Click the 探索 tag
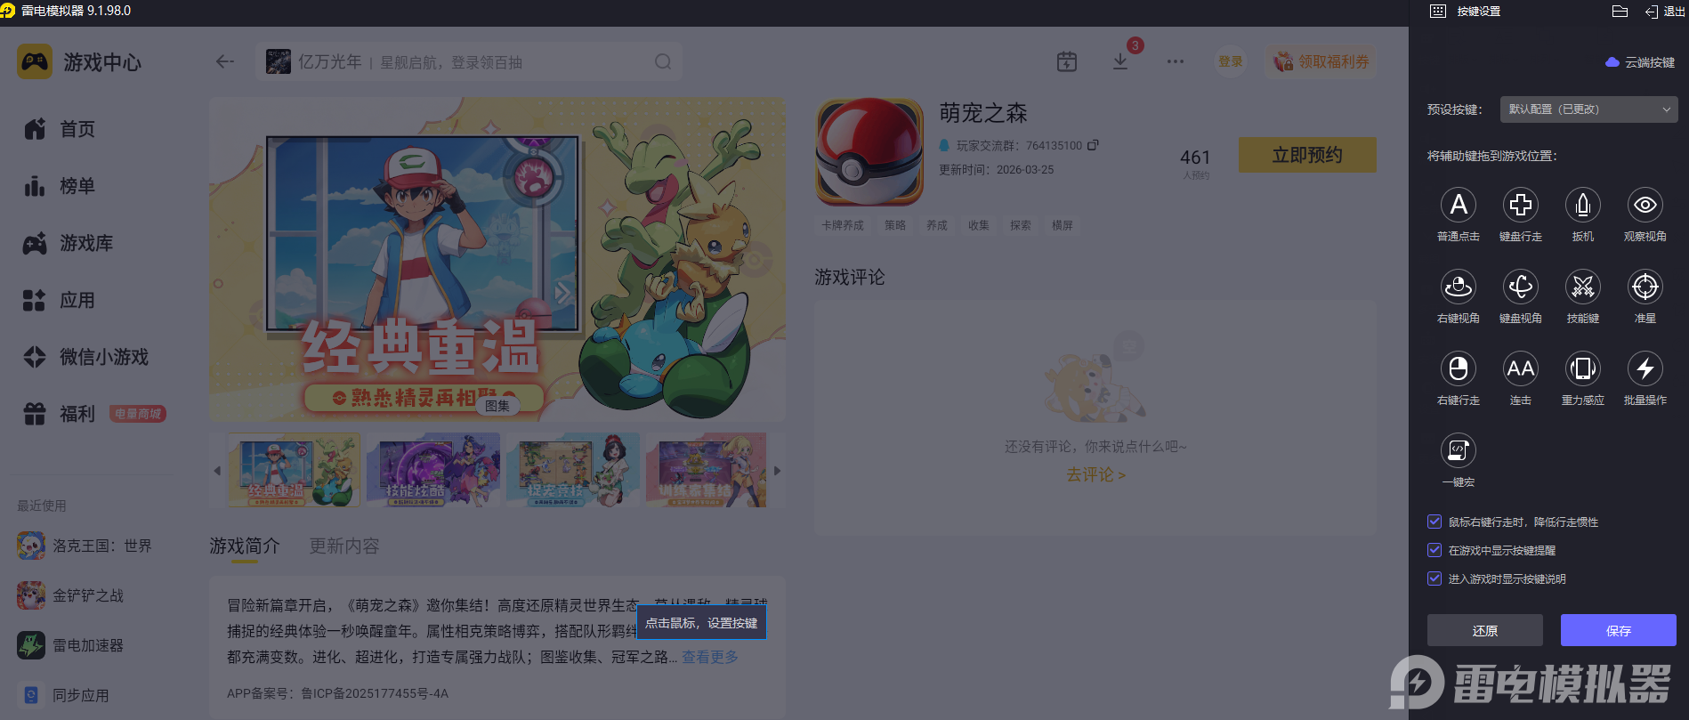1689x720 pixels. point(1021,226)
